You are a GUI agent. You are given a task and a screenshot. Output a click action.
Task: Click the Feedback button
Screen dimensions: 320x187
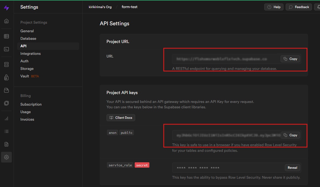(299, 7)
